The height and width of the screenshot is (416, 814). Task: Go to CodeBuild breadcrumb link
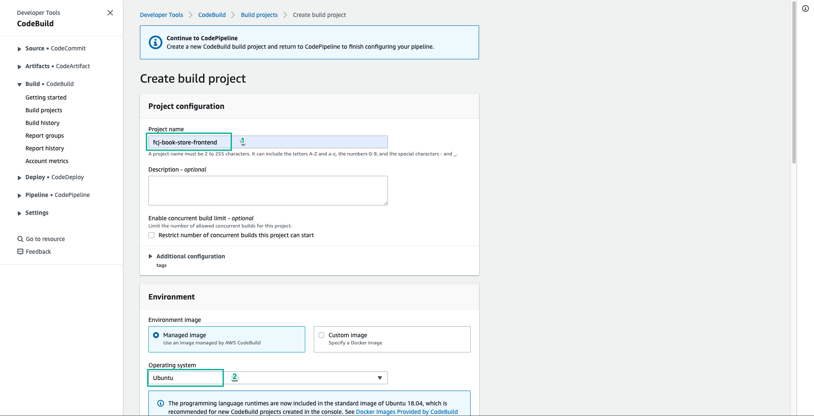(212, 15)
